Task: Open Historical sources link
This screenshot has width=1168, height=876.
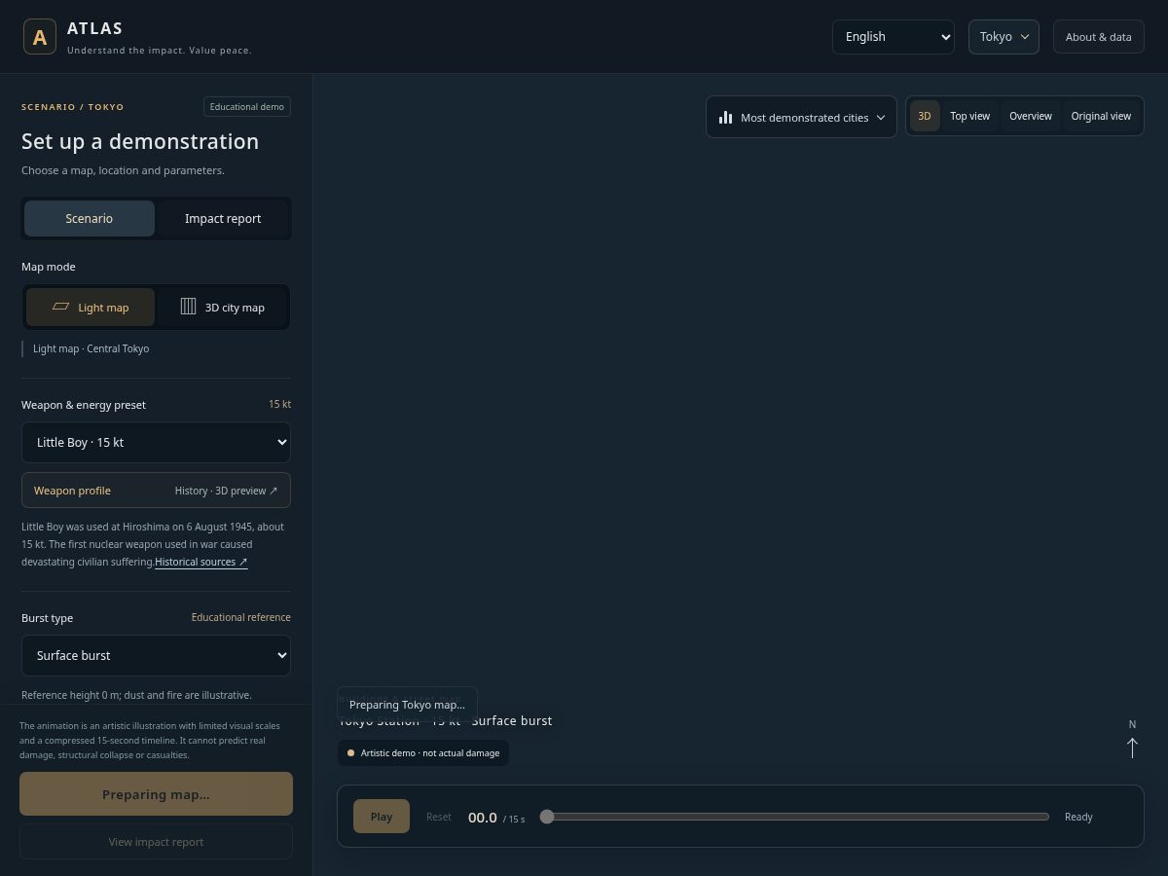Action: coord(201,562)
